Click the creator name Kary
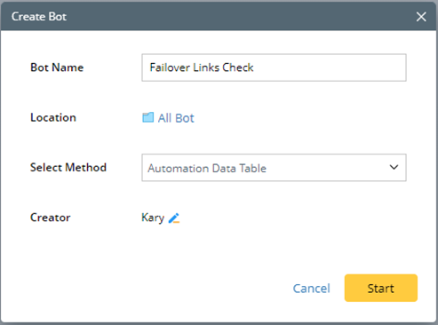Viewport: 438px width, 325px height. (153, 218)
